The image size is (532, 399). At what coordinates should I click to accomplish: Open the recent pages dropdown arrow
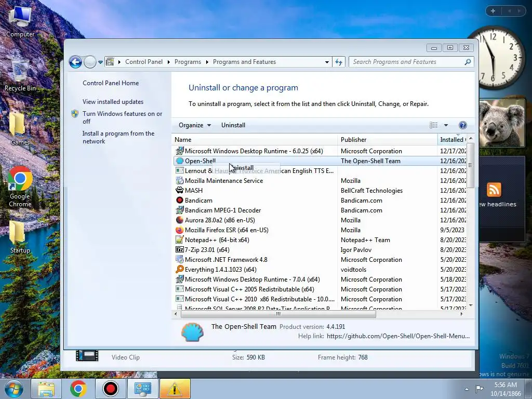[x=100, y=62]
